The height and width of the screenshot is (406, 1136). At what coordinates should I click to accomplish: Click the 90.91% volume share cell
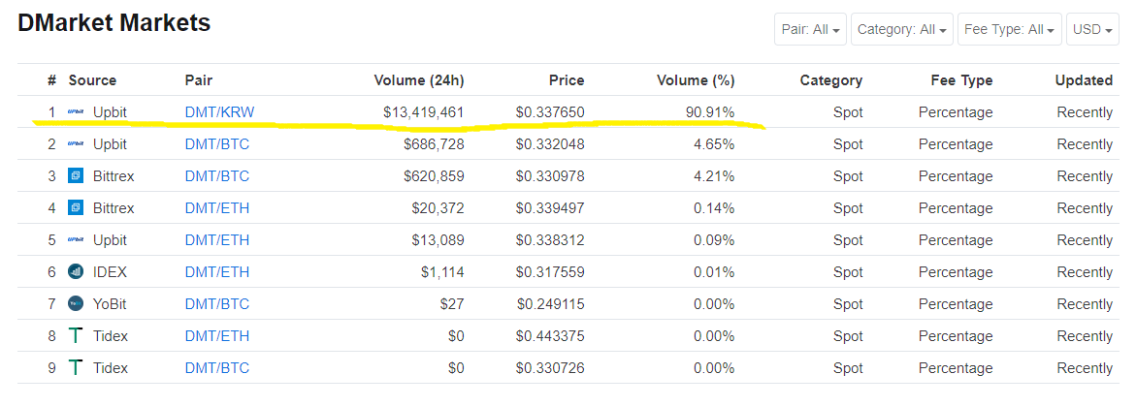click(710, 112)
